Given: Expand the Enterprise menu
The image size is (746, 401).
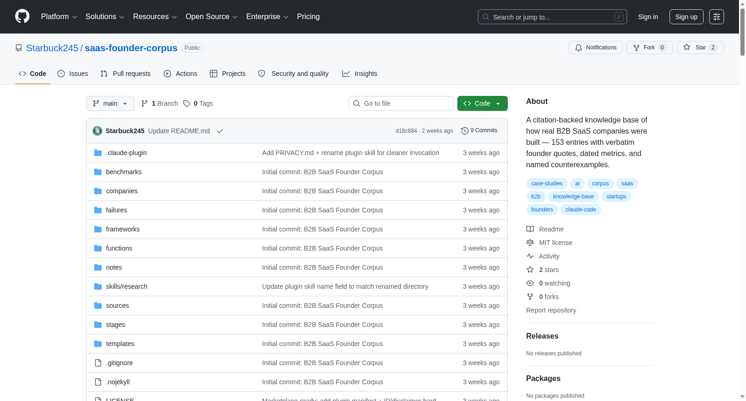Looking at the screenshot, I should tap(267, 17).
